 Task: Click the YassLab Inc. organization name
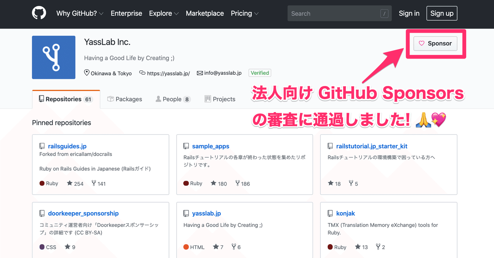click(x=107, y=42)
